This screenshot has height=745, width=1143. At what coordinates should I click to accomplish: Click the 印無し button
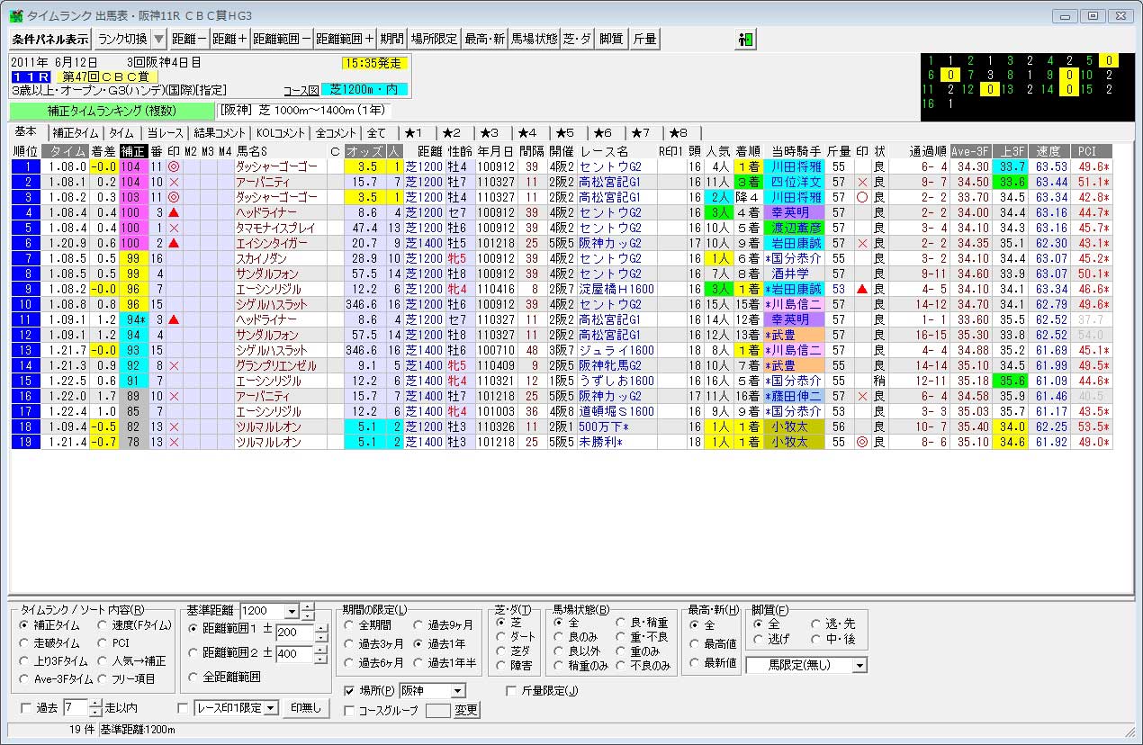pyautogui.click(x=306, y=708)
